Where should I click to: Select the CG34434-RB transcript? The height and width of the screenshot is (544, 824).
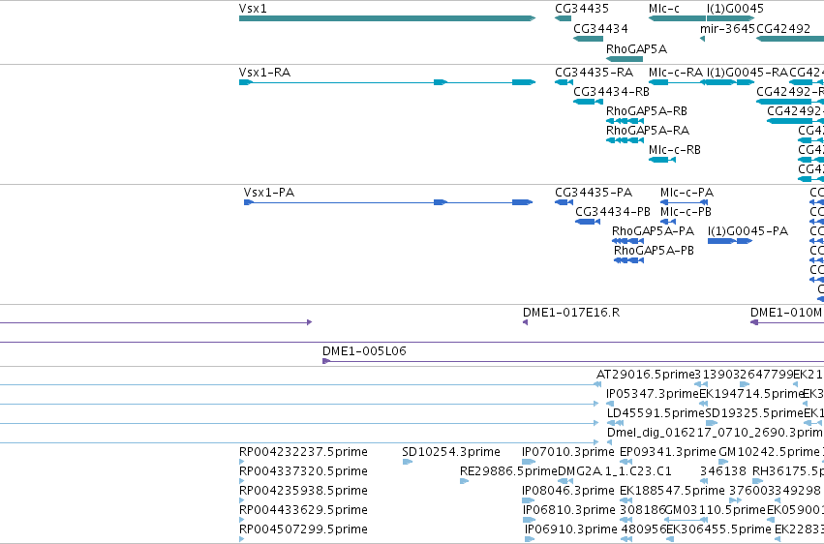588,102
